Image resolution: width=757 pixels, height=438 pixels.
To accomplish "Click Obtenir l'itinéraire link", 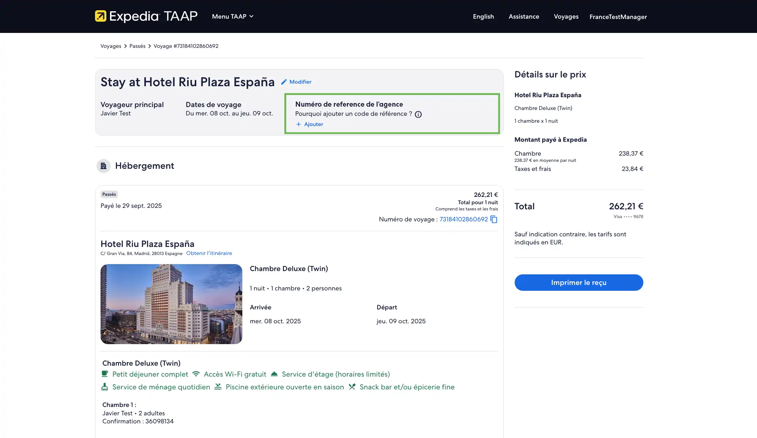I will pos(209,253).
